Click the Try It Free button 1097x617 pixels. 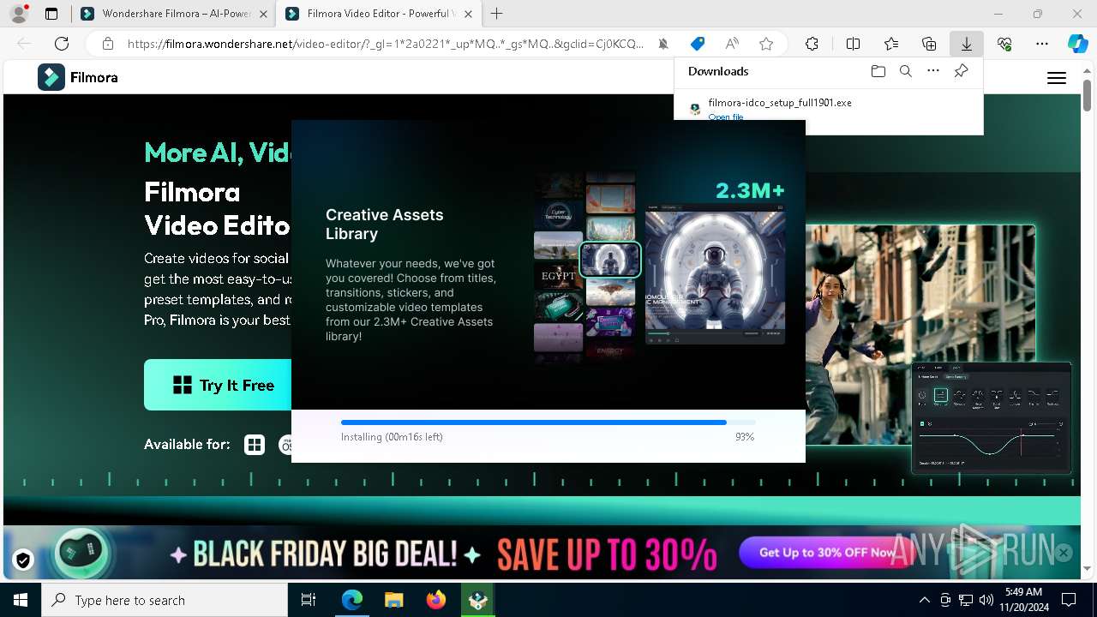tap(219, 385)
